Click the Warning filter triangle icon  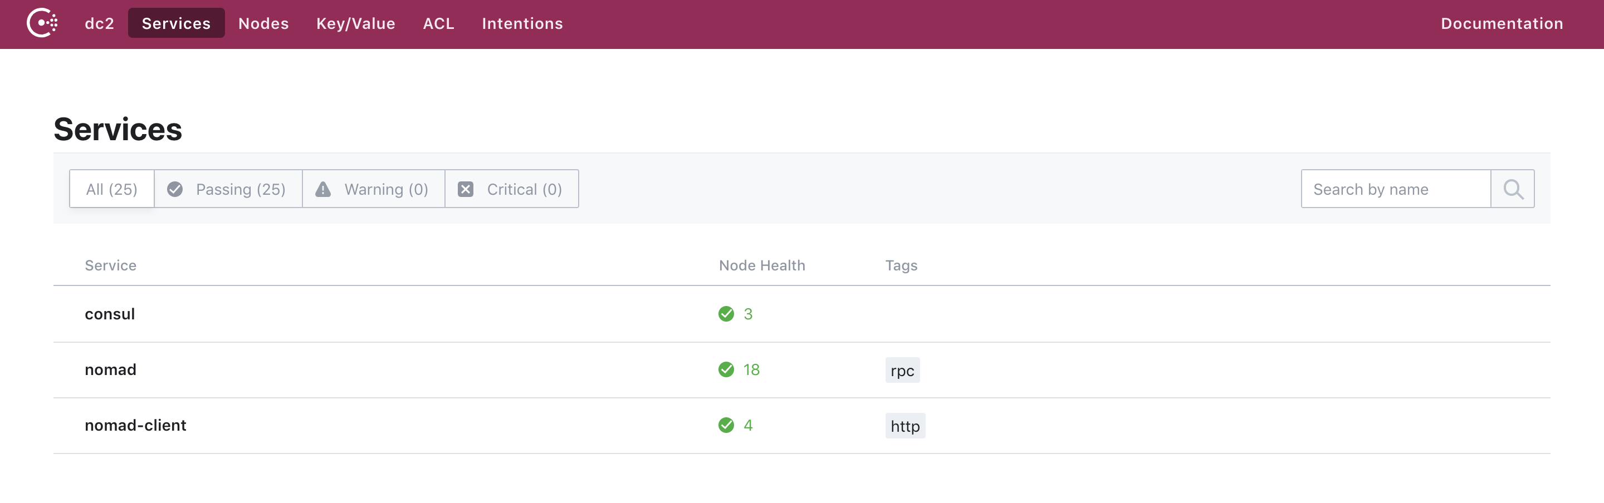pyautogui.click(x=322, y=189)
